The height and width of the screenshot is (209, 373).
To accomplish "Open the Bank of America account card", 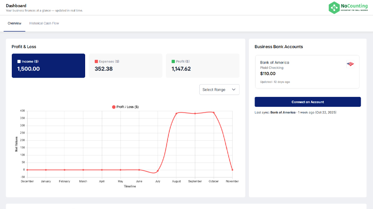I will [307, 72].
